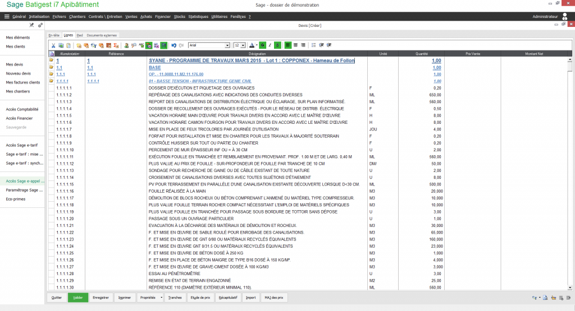Toggle right text alignment

tap(303, 45)
